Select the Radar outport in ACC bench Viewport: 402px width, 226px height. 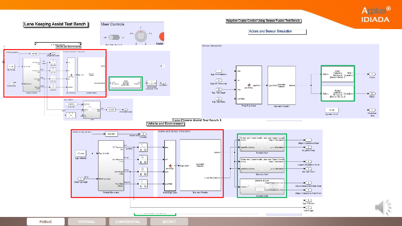pyautogui.click(x=372, y=93)
